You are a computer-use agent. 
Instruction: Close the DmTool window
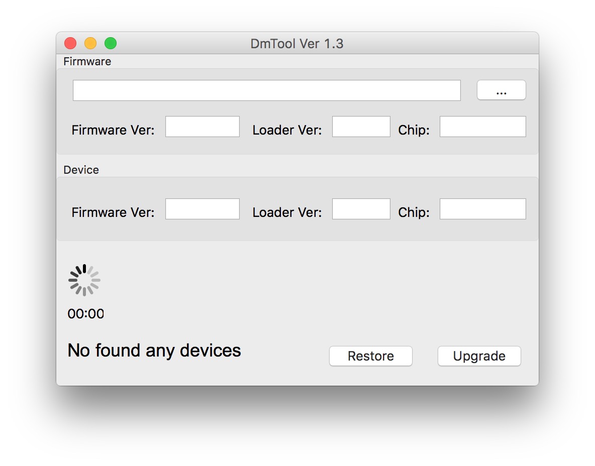point(70,44)
